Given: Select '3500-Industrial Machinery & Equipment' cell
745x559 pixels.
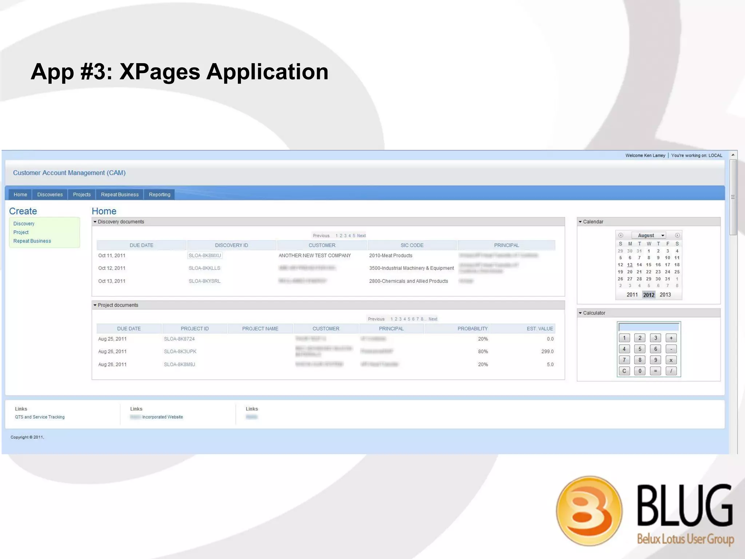Looking at the screenshot, I should click(x=411, y=268).
